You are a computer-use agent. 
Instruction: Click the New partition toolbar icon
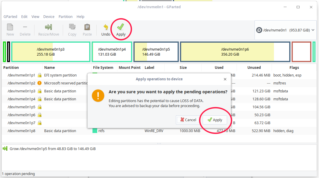[x=10, y=30]
